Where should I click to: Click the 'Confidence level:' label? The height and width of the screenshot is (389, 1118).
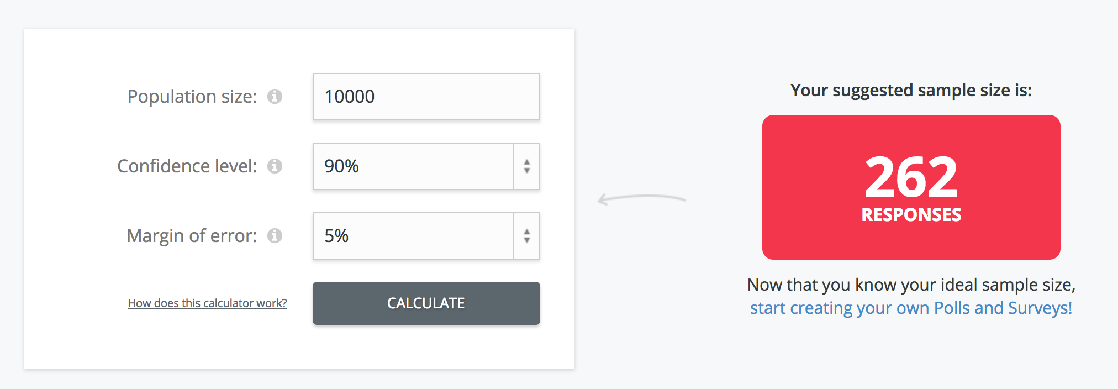[x=187, y=166]
